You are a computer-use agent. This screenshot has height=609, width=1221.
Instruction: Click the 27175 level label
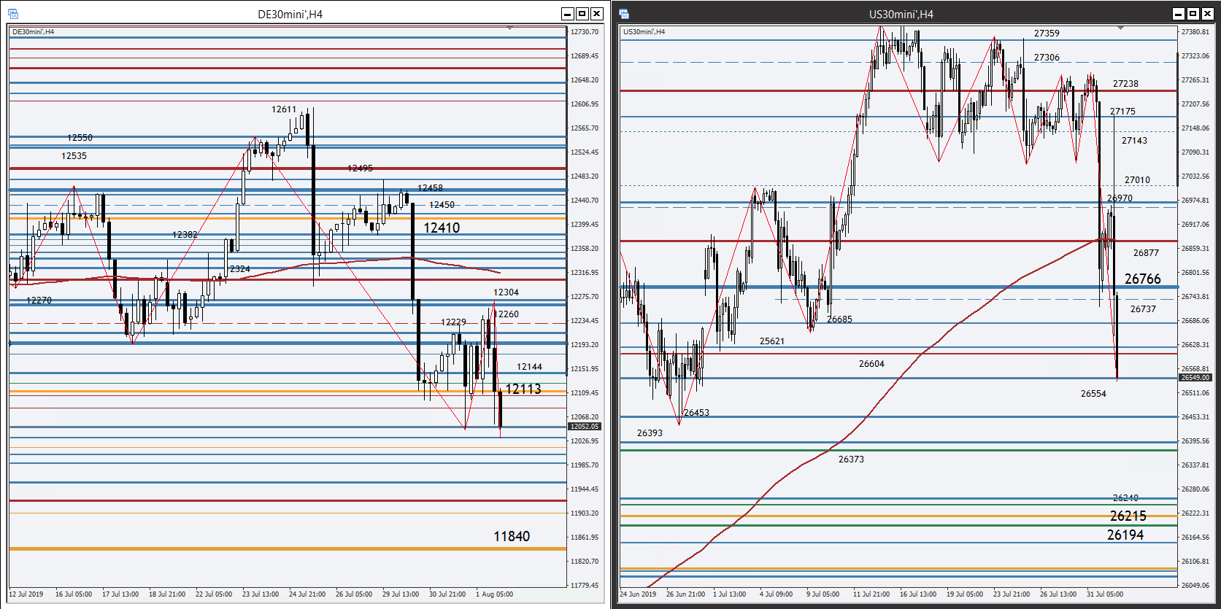click(1122, 112)
